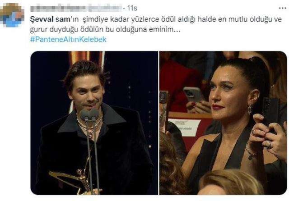Open the right photo of woman in audience
The height and width of the screenshot is (201, 289).
point(223,123)
